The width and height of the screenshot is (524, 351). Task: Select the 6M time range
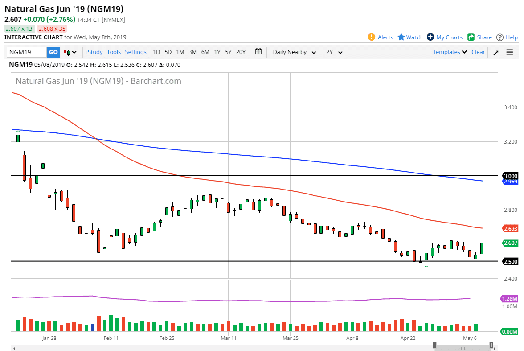(x=205, y=52)
